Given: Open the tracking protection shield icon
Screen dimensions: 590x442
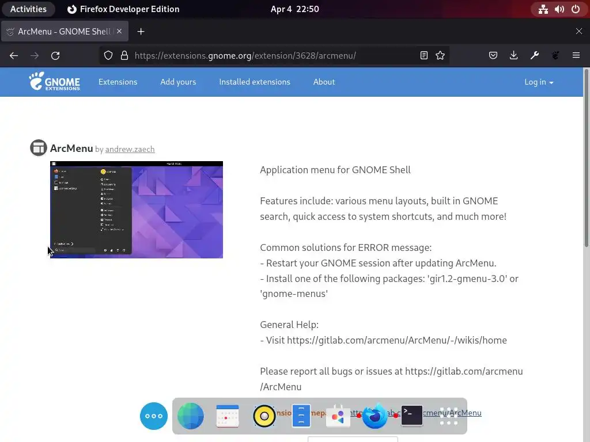Looking at the screenshot, I should pyautogui.click(x=108, y=56).
